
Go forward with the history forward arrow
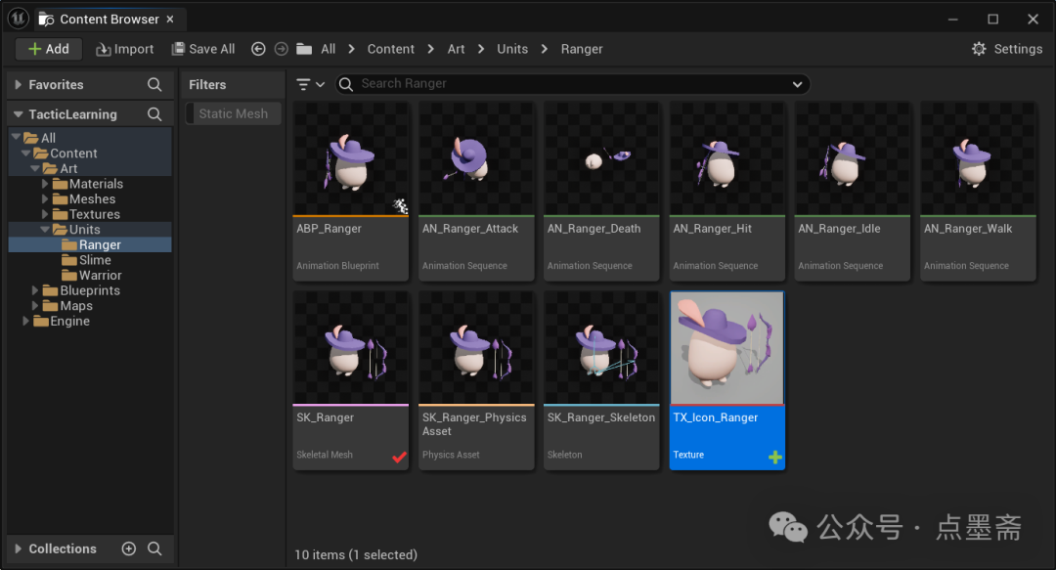[281, 49]
